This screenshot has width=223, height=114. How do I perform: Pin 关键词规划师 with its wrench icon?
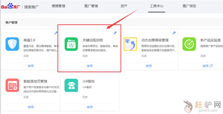pos(115,33)
